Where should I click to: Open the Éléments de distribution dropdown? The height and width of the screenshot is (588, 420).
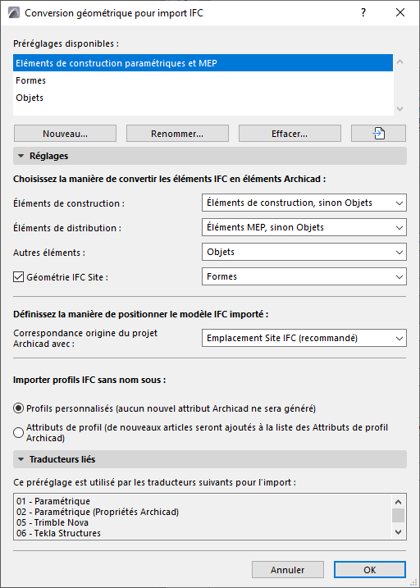point(304,228)
